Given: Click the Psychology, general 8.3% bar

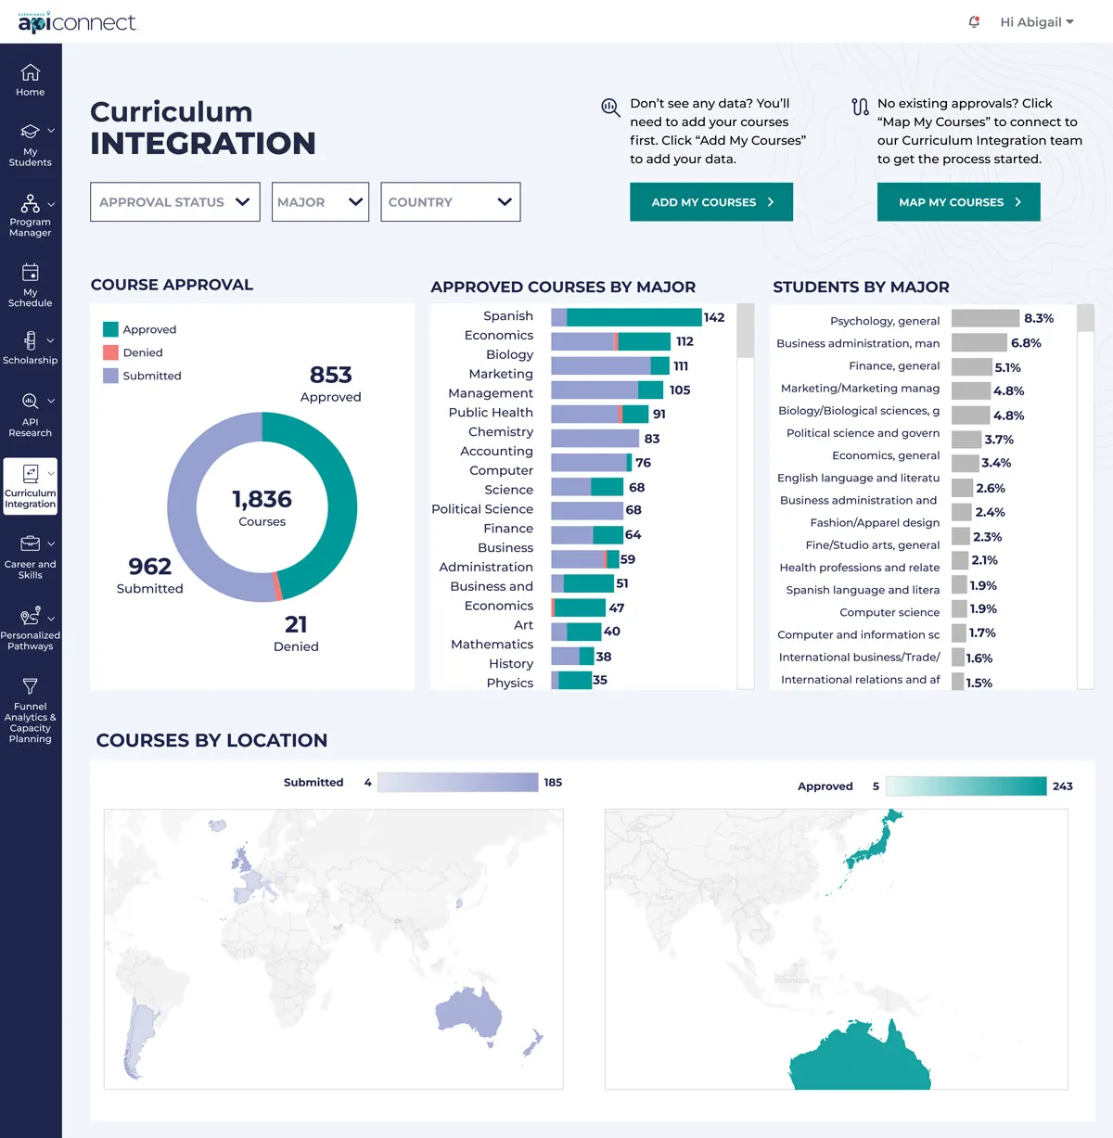Looking at the screenshot, I should tap(985, 318).
